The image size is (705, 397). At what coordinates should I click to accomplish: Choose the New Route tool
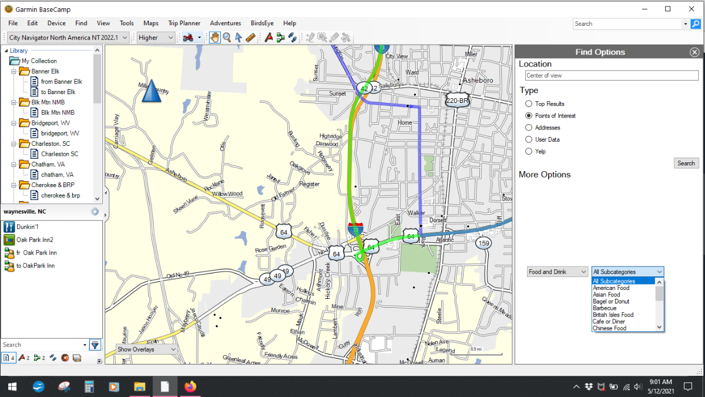pos(280,38)
